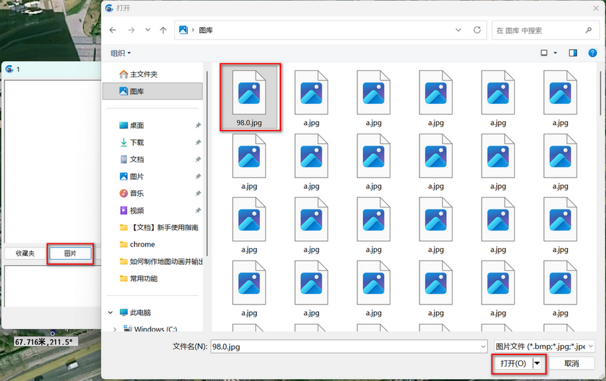This screenshot has height=381, width=606.
Task: Unpin 视频 using its pin icon
Action: pos(198,210)
